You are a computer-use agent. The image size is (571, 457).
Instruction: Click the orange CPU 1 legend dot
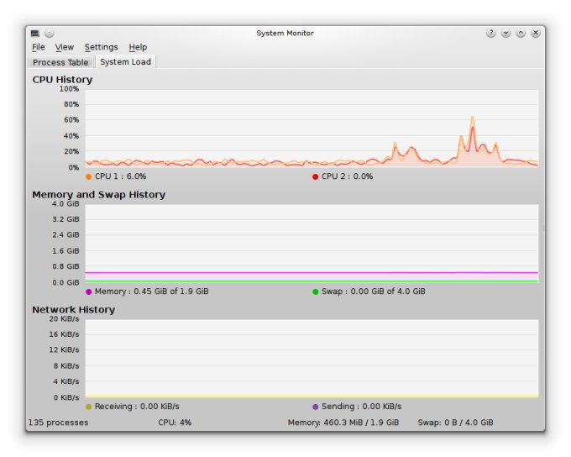[88, 176]
